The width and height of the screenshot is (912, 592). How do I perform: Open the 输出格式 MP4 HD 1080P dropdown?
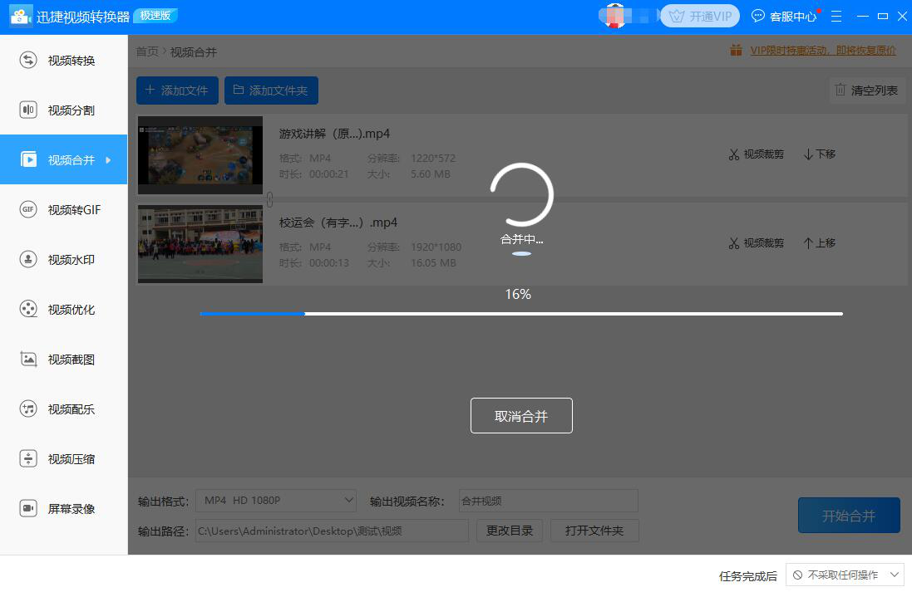tap(276, 500)
